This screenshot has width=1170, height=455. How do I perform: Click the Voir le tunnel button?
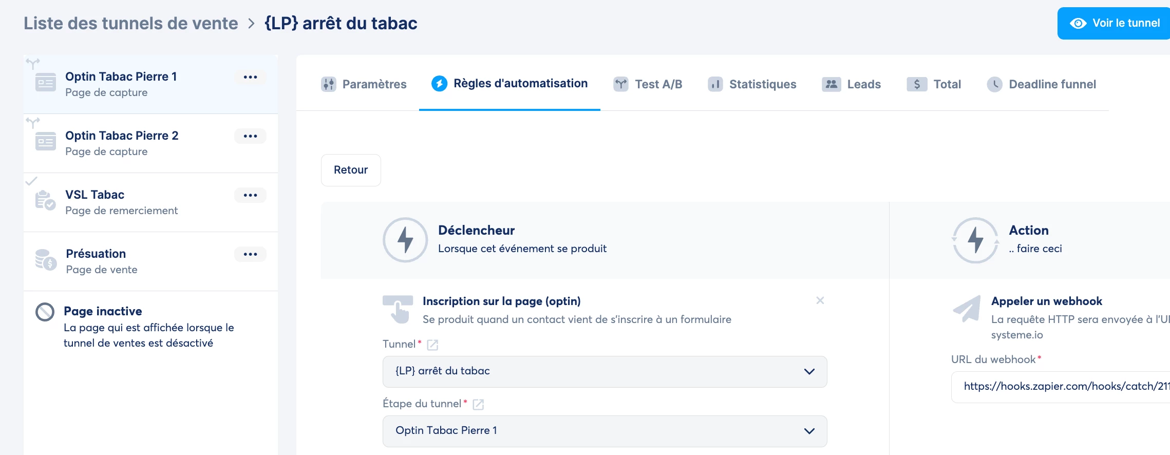(1114, 23)
